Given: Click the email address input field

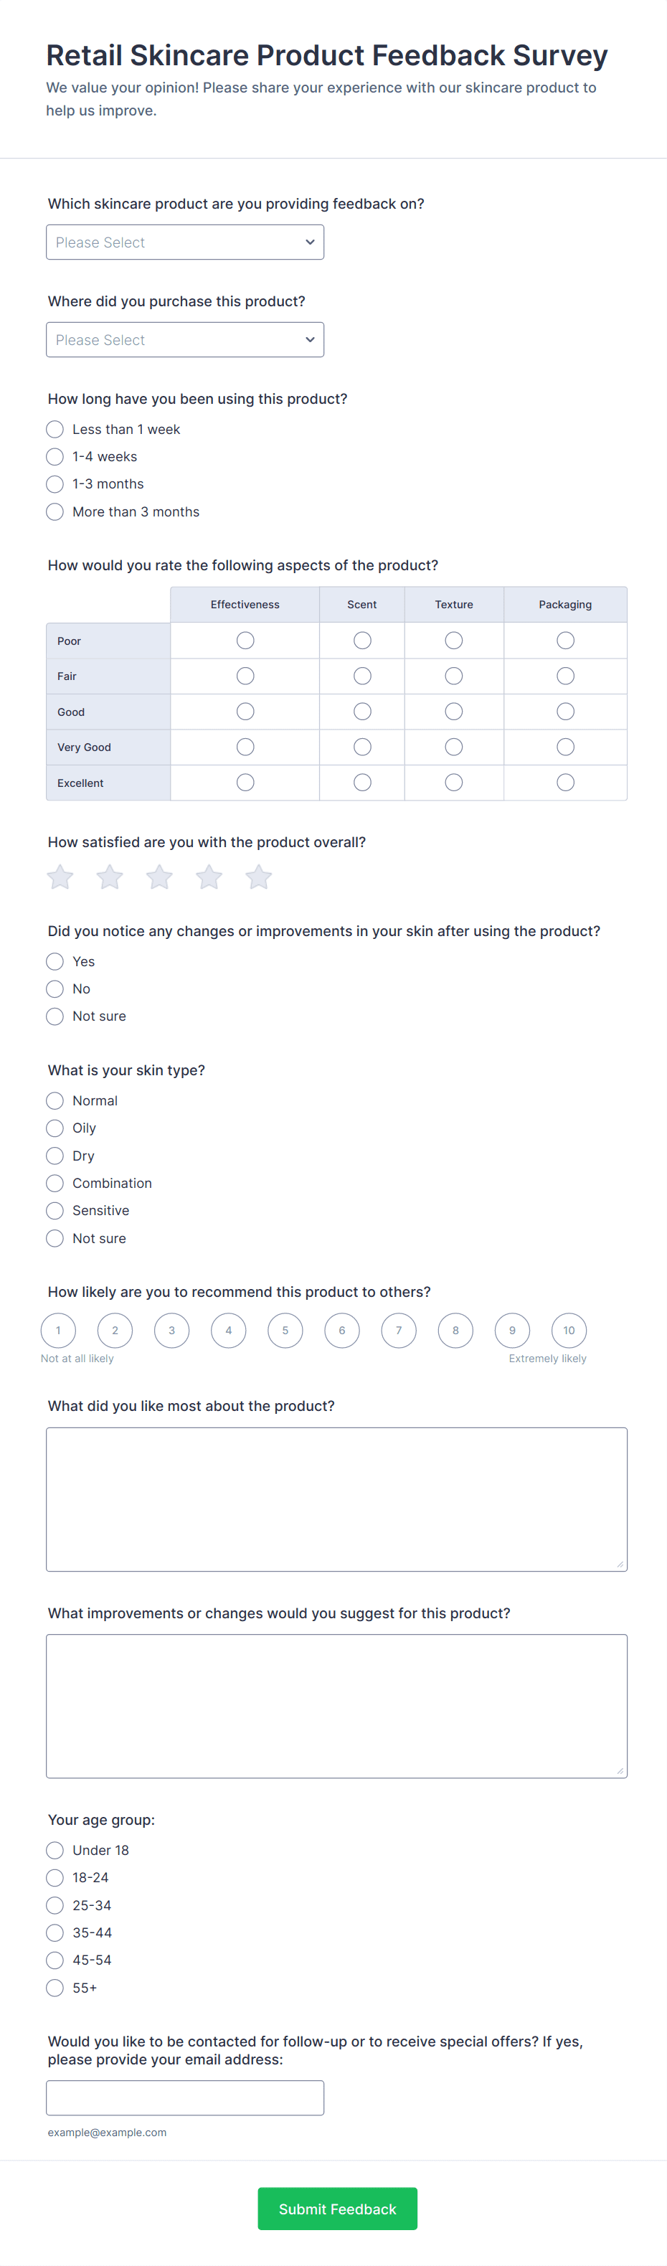Looking at the screenshot, I should coord(185,2097).
